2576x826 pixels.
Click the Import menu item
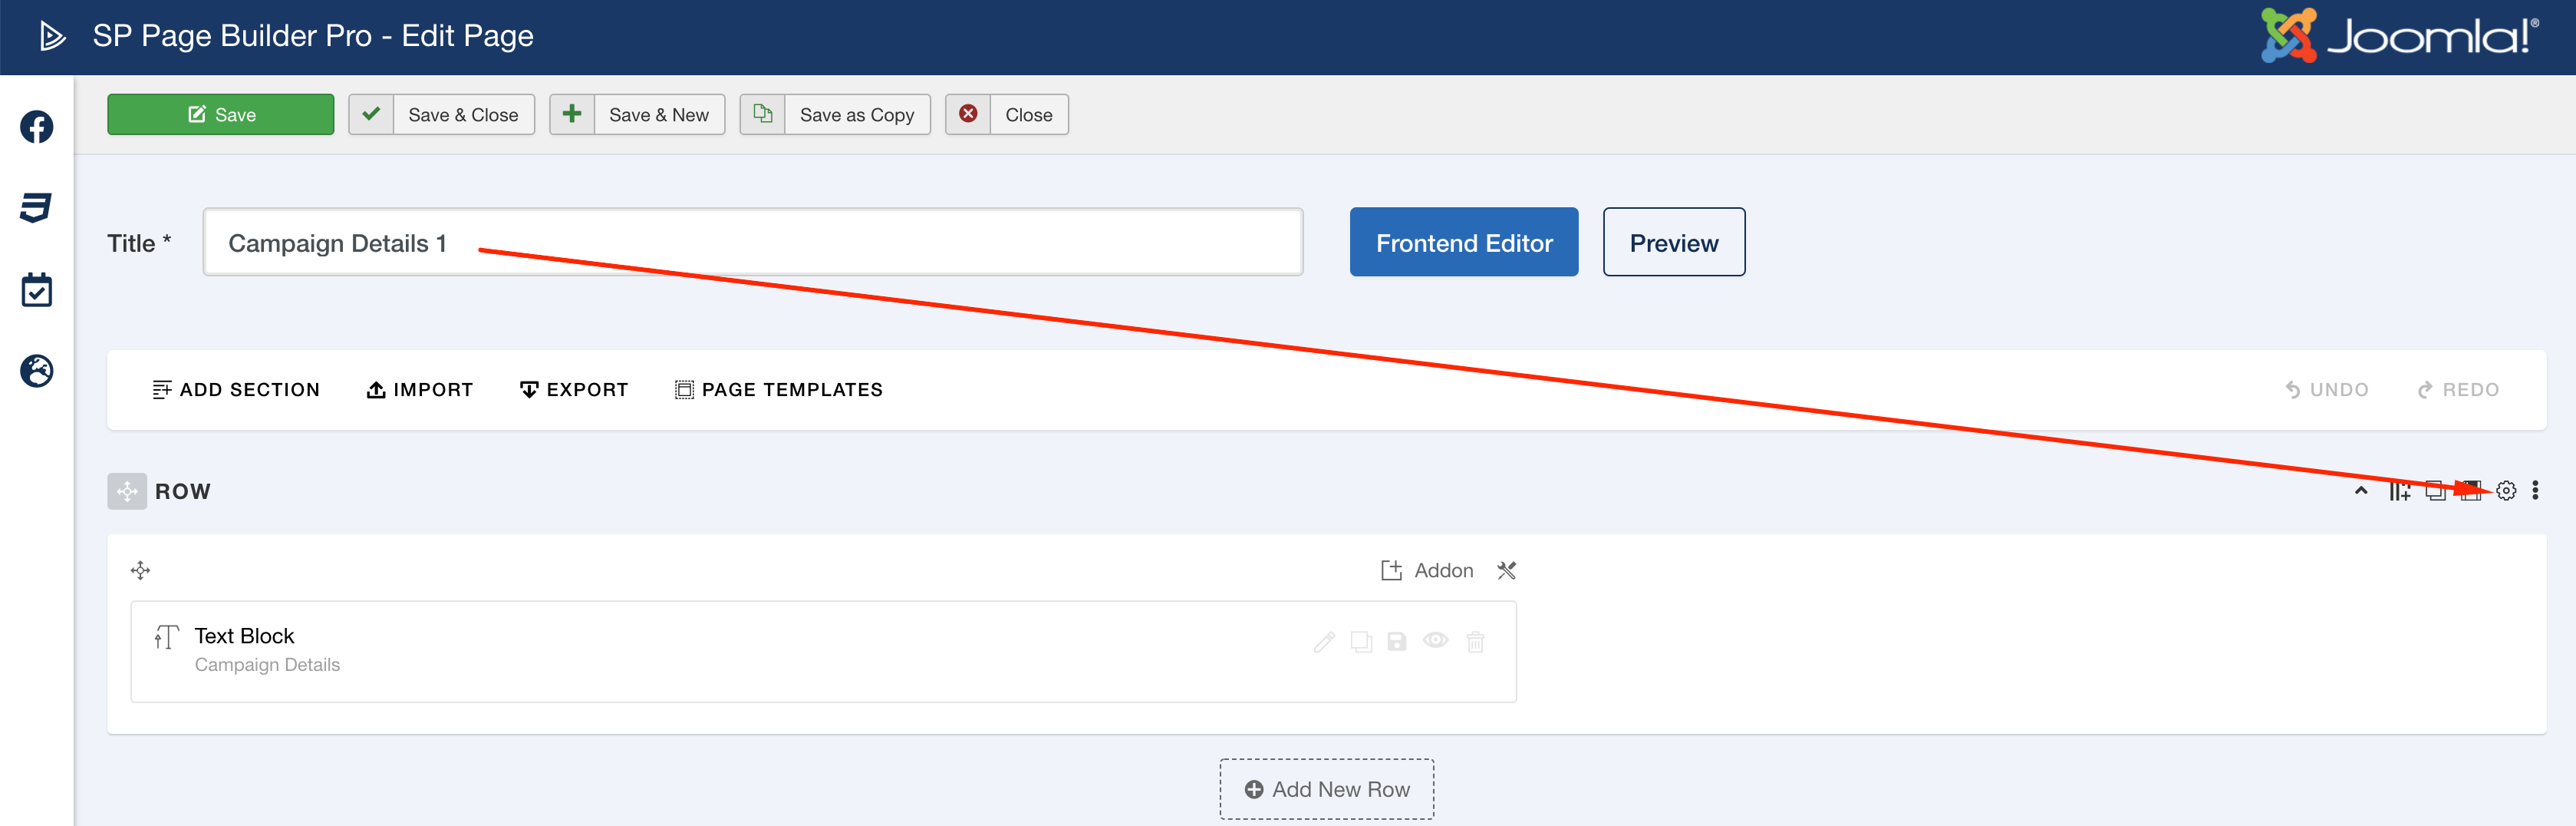[419, 389]
